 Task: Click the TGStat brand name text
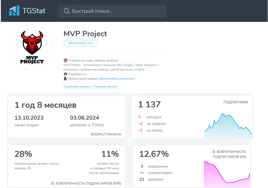point(34,11)
